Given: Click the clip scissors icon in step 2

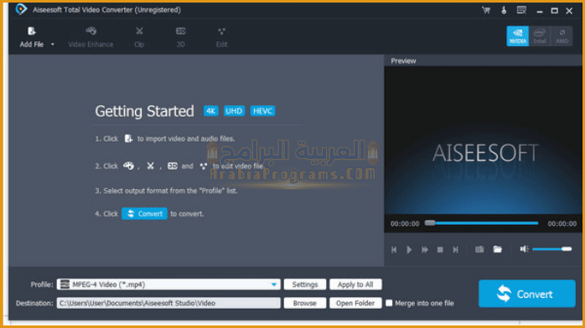Looking at the screenshot, I should tap(150, 166).
